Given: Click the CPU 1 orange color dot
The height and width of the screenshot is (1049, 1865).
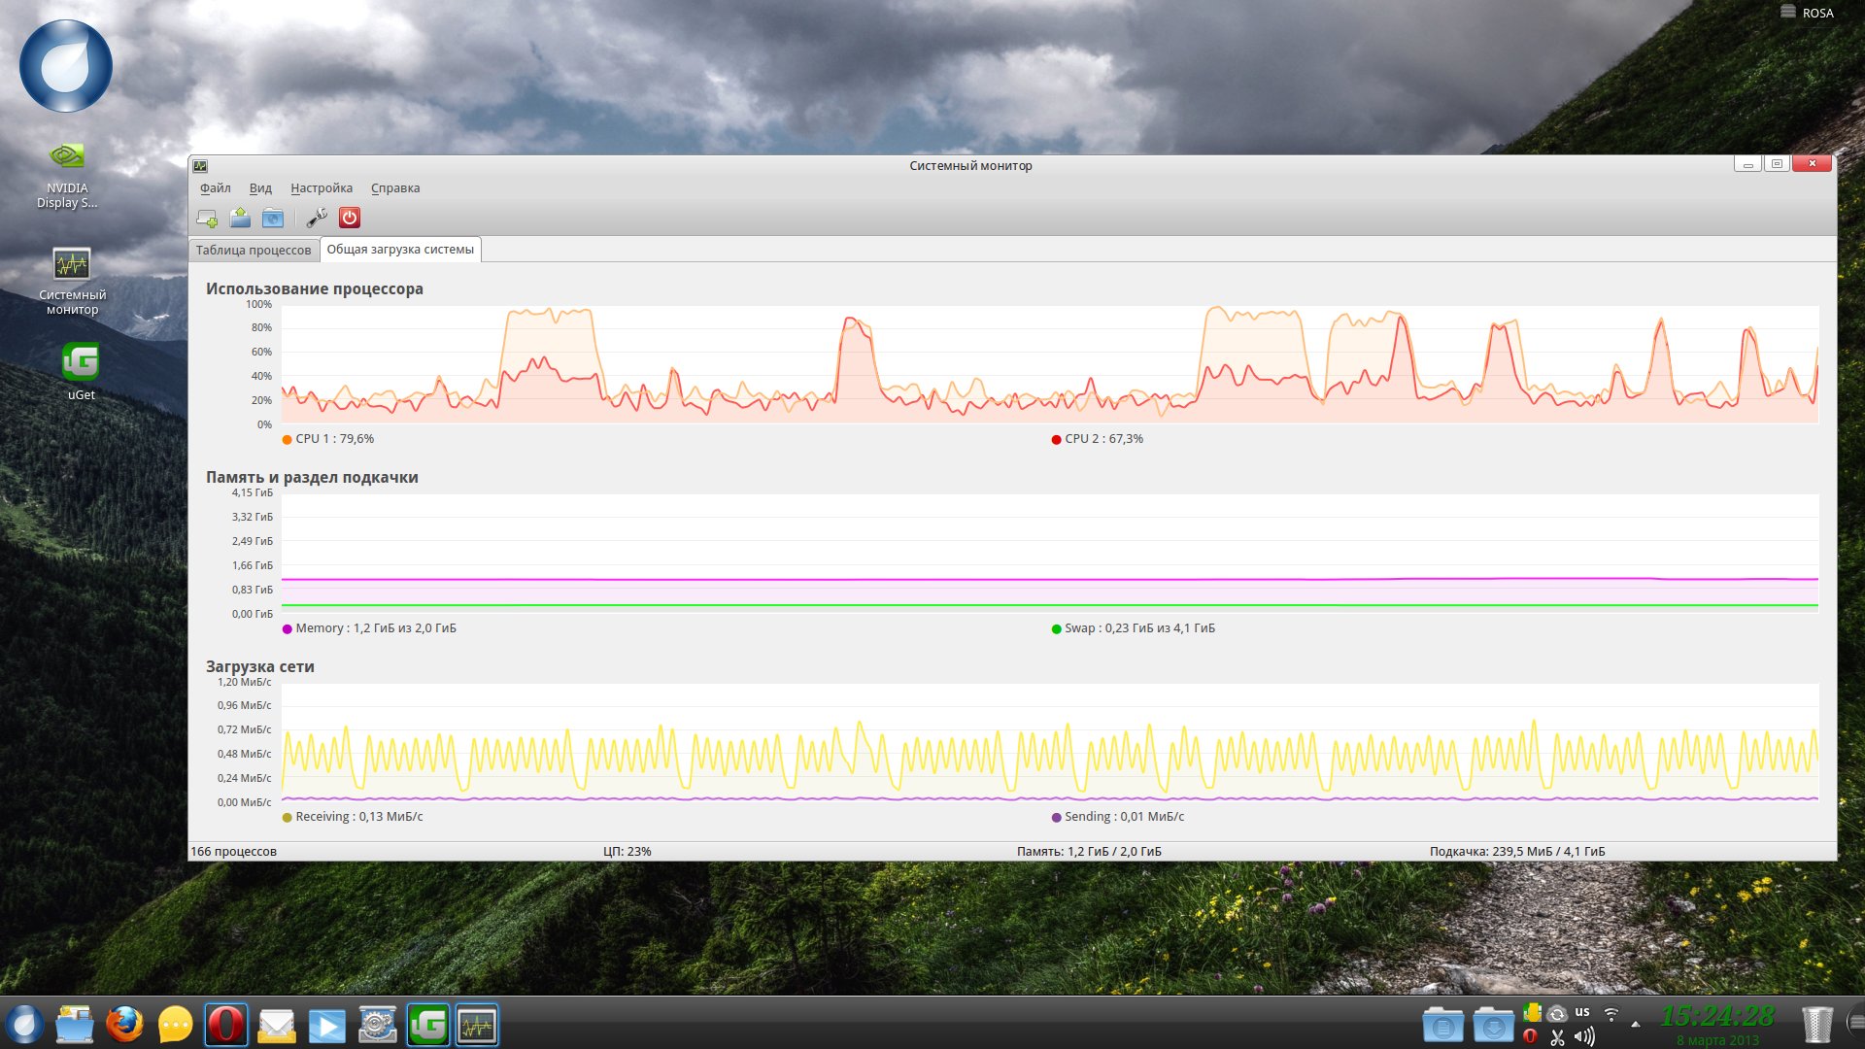Looking at the screenshot, I should click(287, 440).
